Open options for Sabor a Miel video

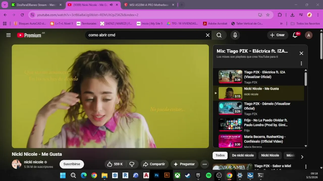point(306,167)
